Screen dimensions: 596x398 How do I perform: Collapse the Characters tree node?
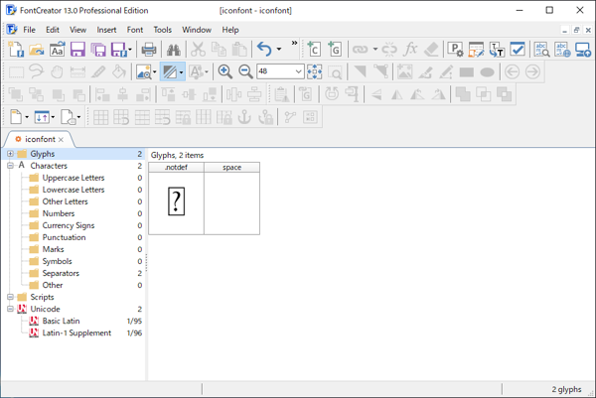[10, 166]
